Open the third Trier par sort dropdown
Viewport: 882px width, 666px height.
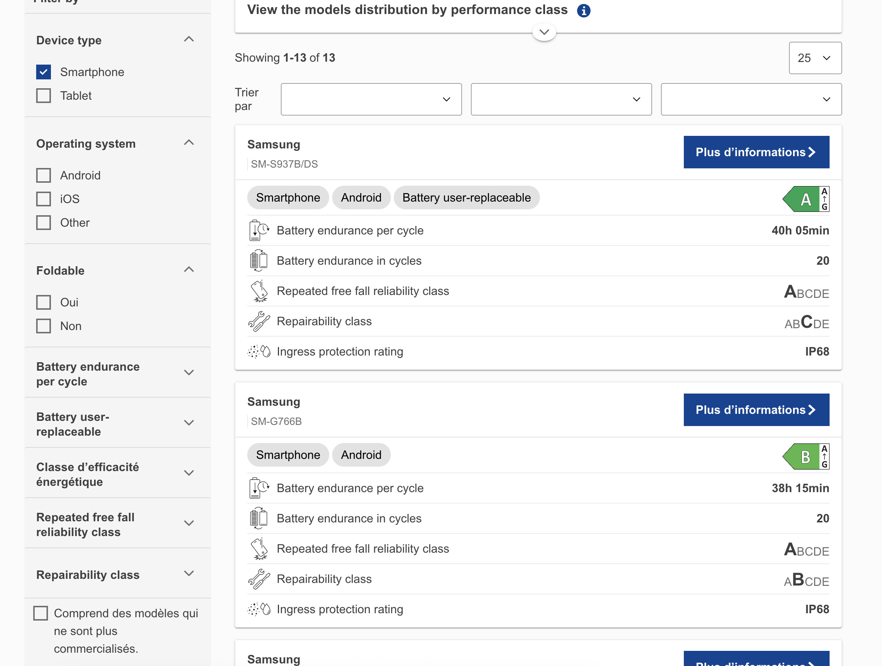pos(751,99)
